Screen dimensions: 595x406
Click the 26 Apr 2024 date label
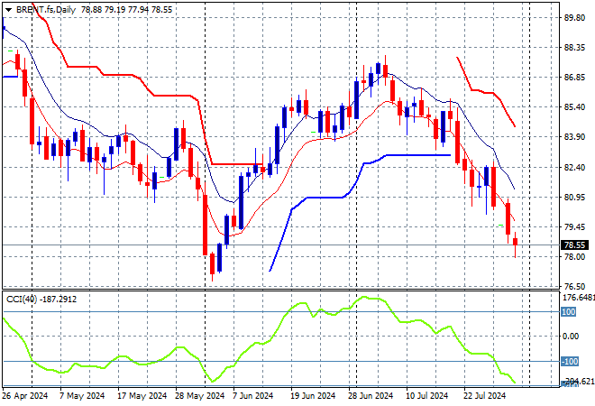[x=25, y=396]
